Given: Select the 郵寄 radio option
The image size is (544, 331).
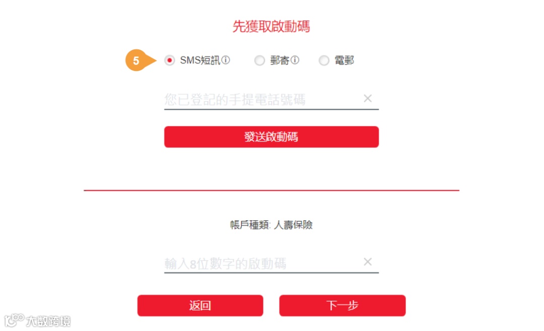Looking at the screenshot, I should [x=259, y=60].
